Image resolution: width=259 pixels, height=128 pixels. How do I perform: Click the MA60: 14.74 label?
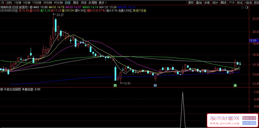click(90, 8)
